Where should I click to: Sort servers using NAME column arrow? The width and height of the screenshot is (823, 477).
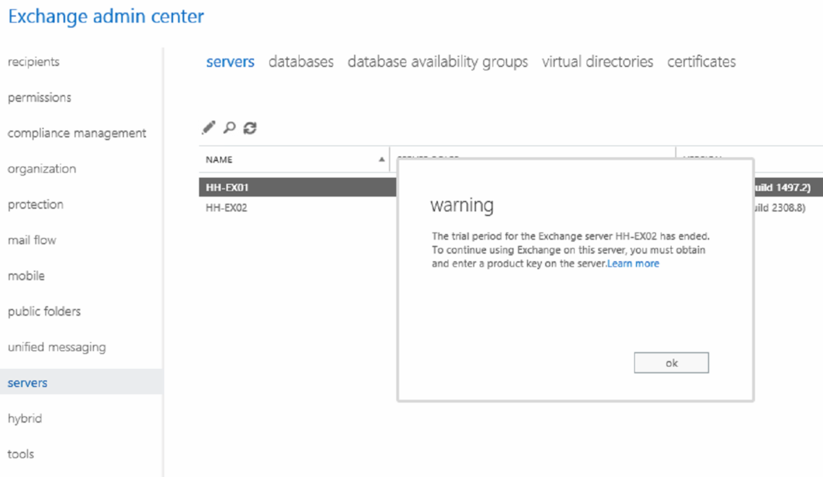(381, 159)
